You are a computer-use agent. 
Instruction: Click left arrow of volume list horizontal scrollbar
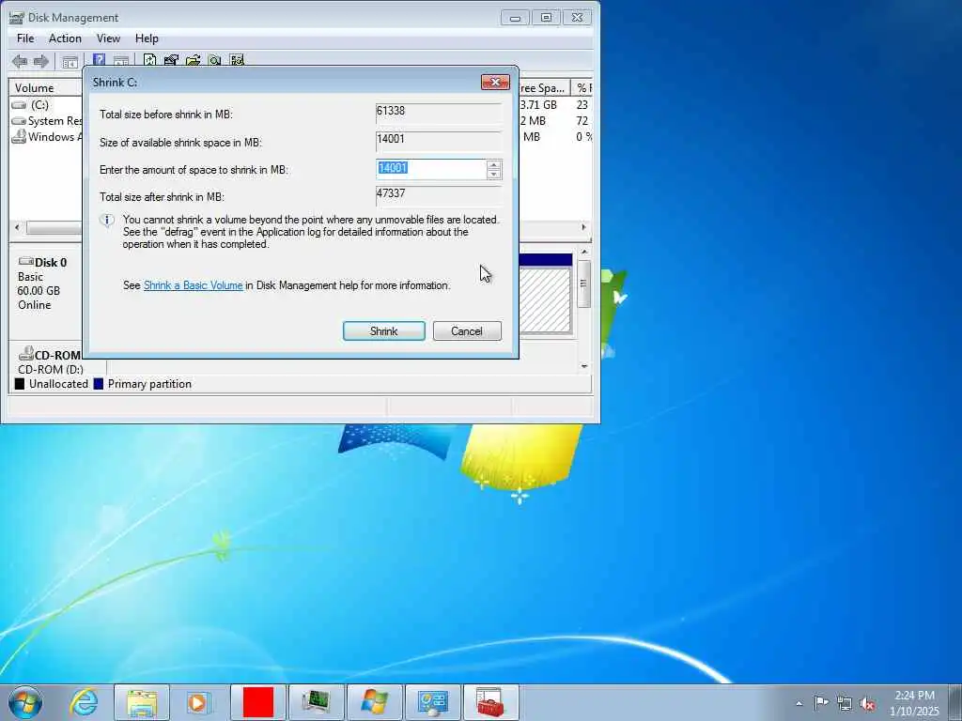click(17, 227)
